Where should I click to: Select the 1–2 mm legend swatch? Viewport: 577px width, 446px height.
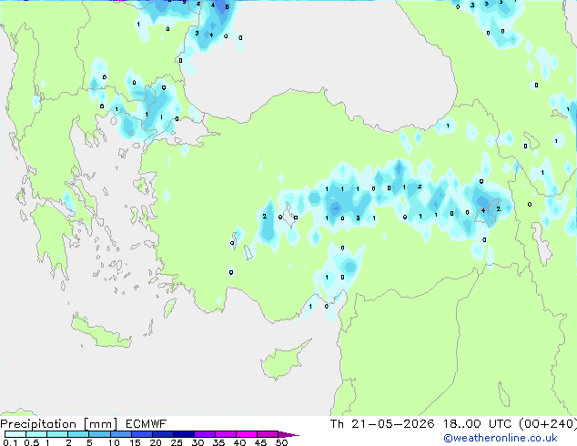point(57,434)
